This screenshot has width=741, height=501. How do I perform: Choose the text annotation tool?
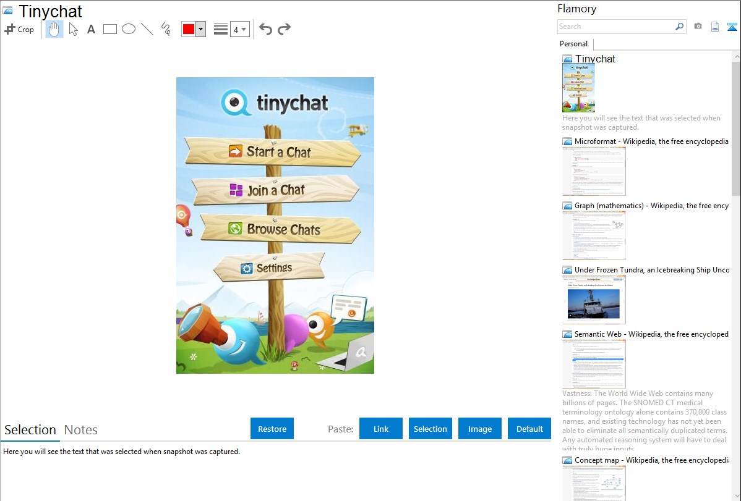tap(91, 29)
